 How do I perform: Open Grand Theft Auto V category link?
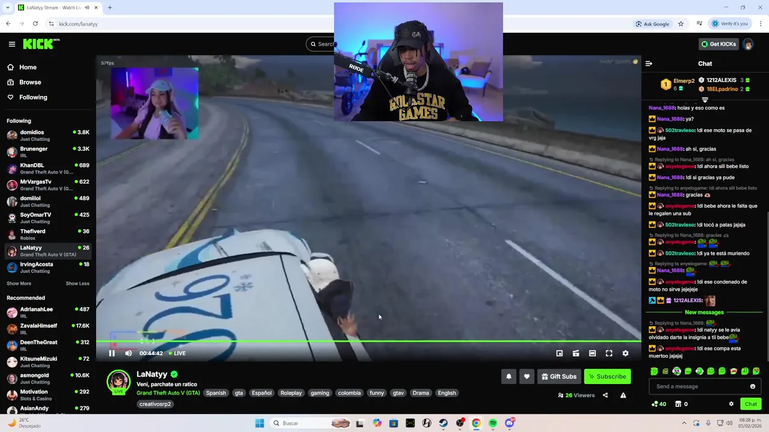(168, 393)
